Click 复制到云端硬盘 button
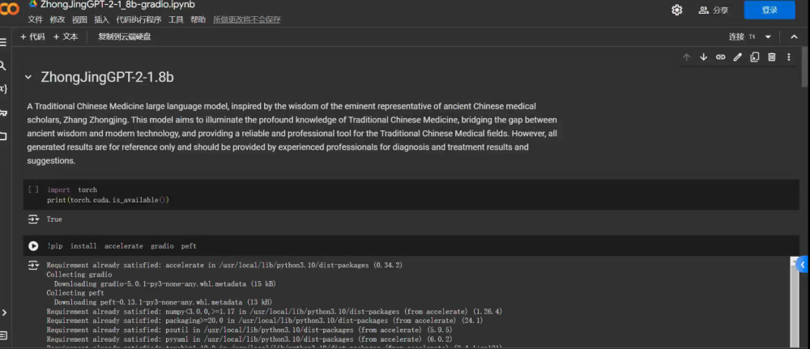The width and height of the screenshot is (810, 349). tap(125, 36)
